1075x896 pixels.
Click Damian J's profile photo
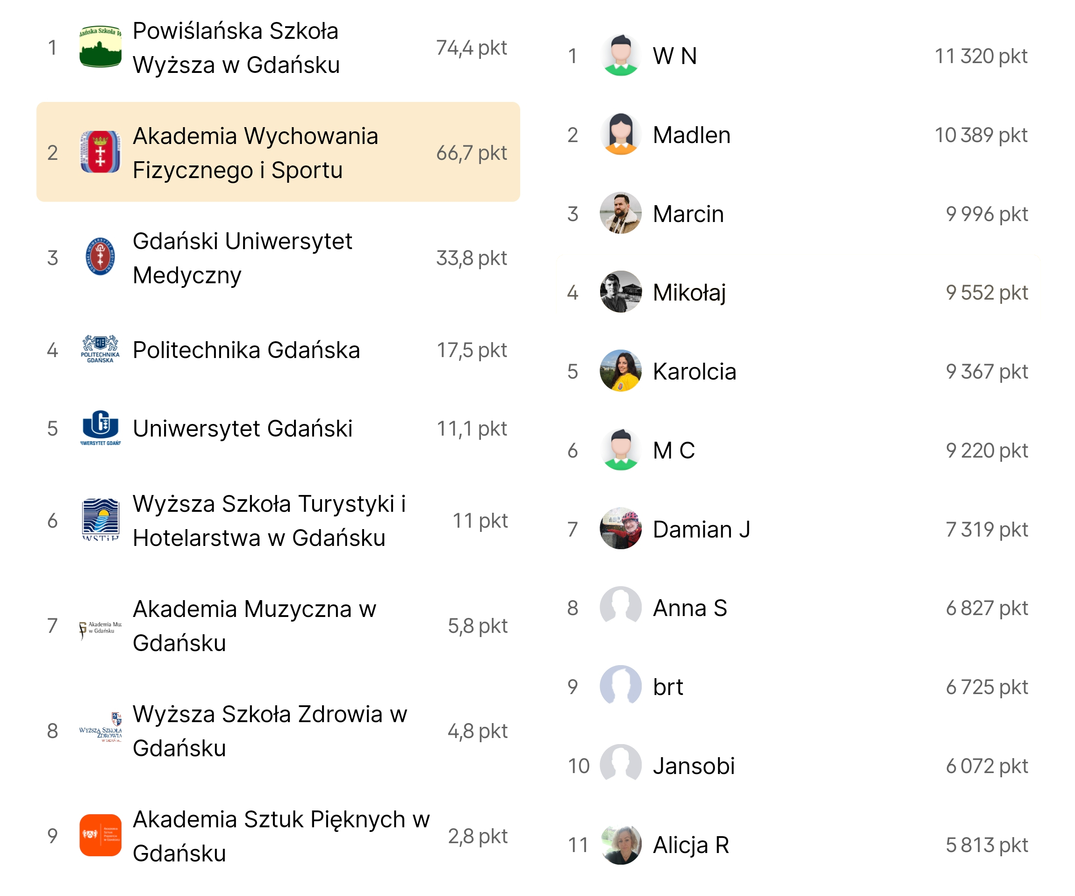(620, 528)
